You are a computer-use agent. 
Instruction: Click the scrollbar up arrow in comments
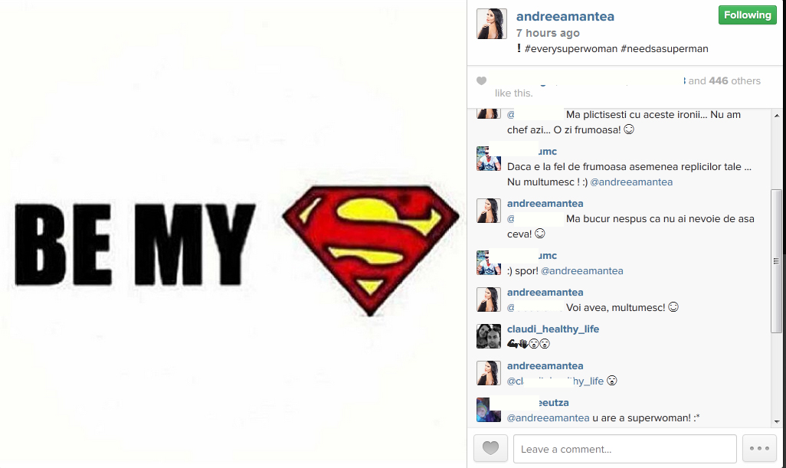click(777, 116)
